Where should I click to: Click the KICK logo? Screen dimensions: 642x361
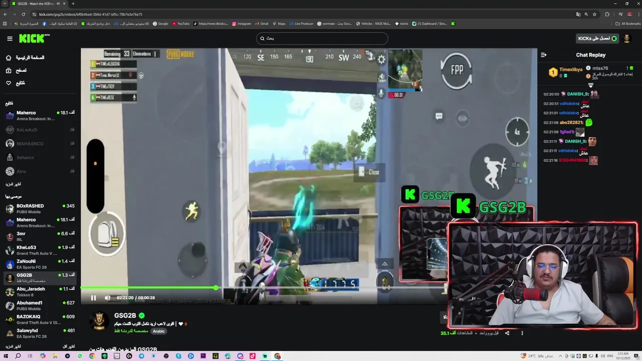coord(35,38)
